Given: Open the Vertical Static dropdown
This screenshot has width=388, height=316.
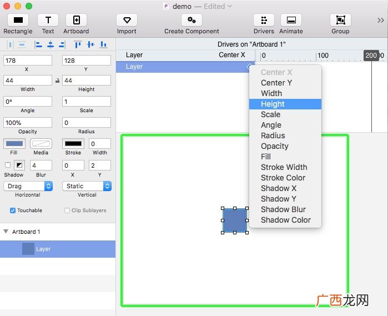Looking at the screenshot, I should pos(87,186).
